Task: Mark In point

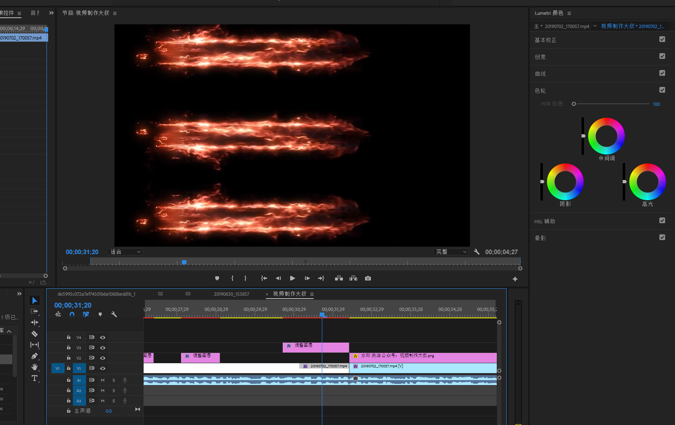Action: [233, 278]
